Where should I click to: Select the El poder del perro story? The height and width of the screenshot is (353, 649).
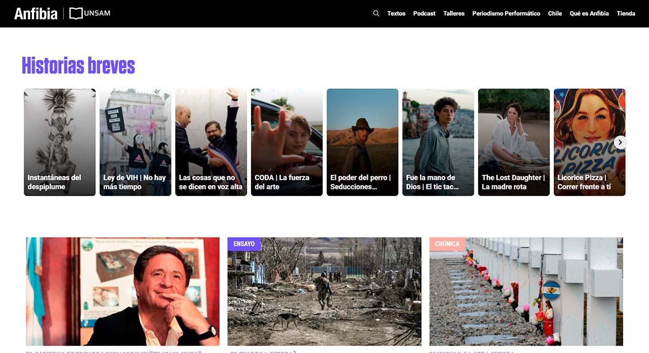[x=362, y=142]
